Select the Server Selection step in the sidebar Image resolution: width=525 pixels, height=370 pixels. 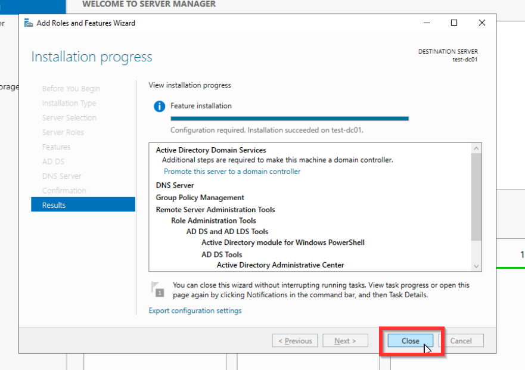coord(69,117)
